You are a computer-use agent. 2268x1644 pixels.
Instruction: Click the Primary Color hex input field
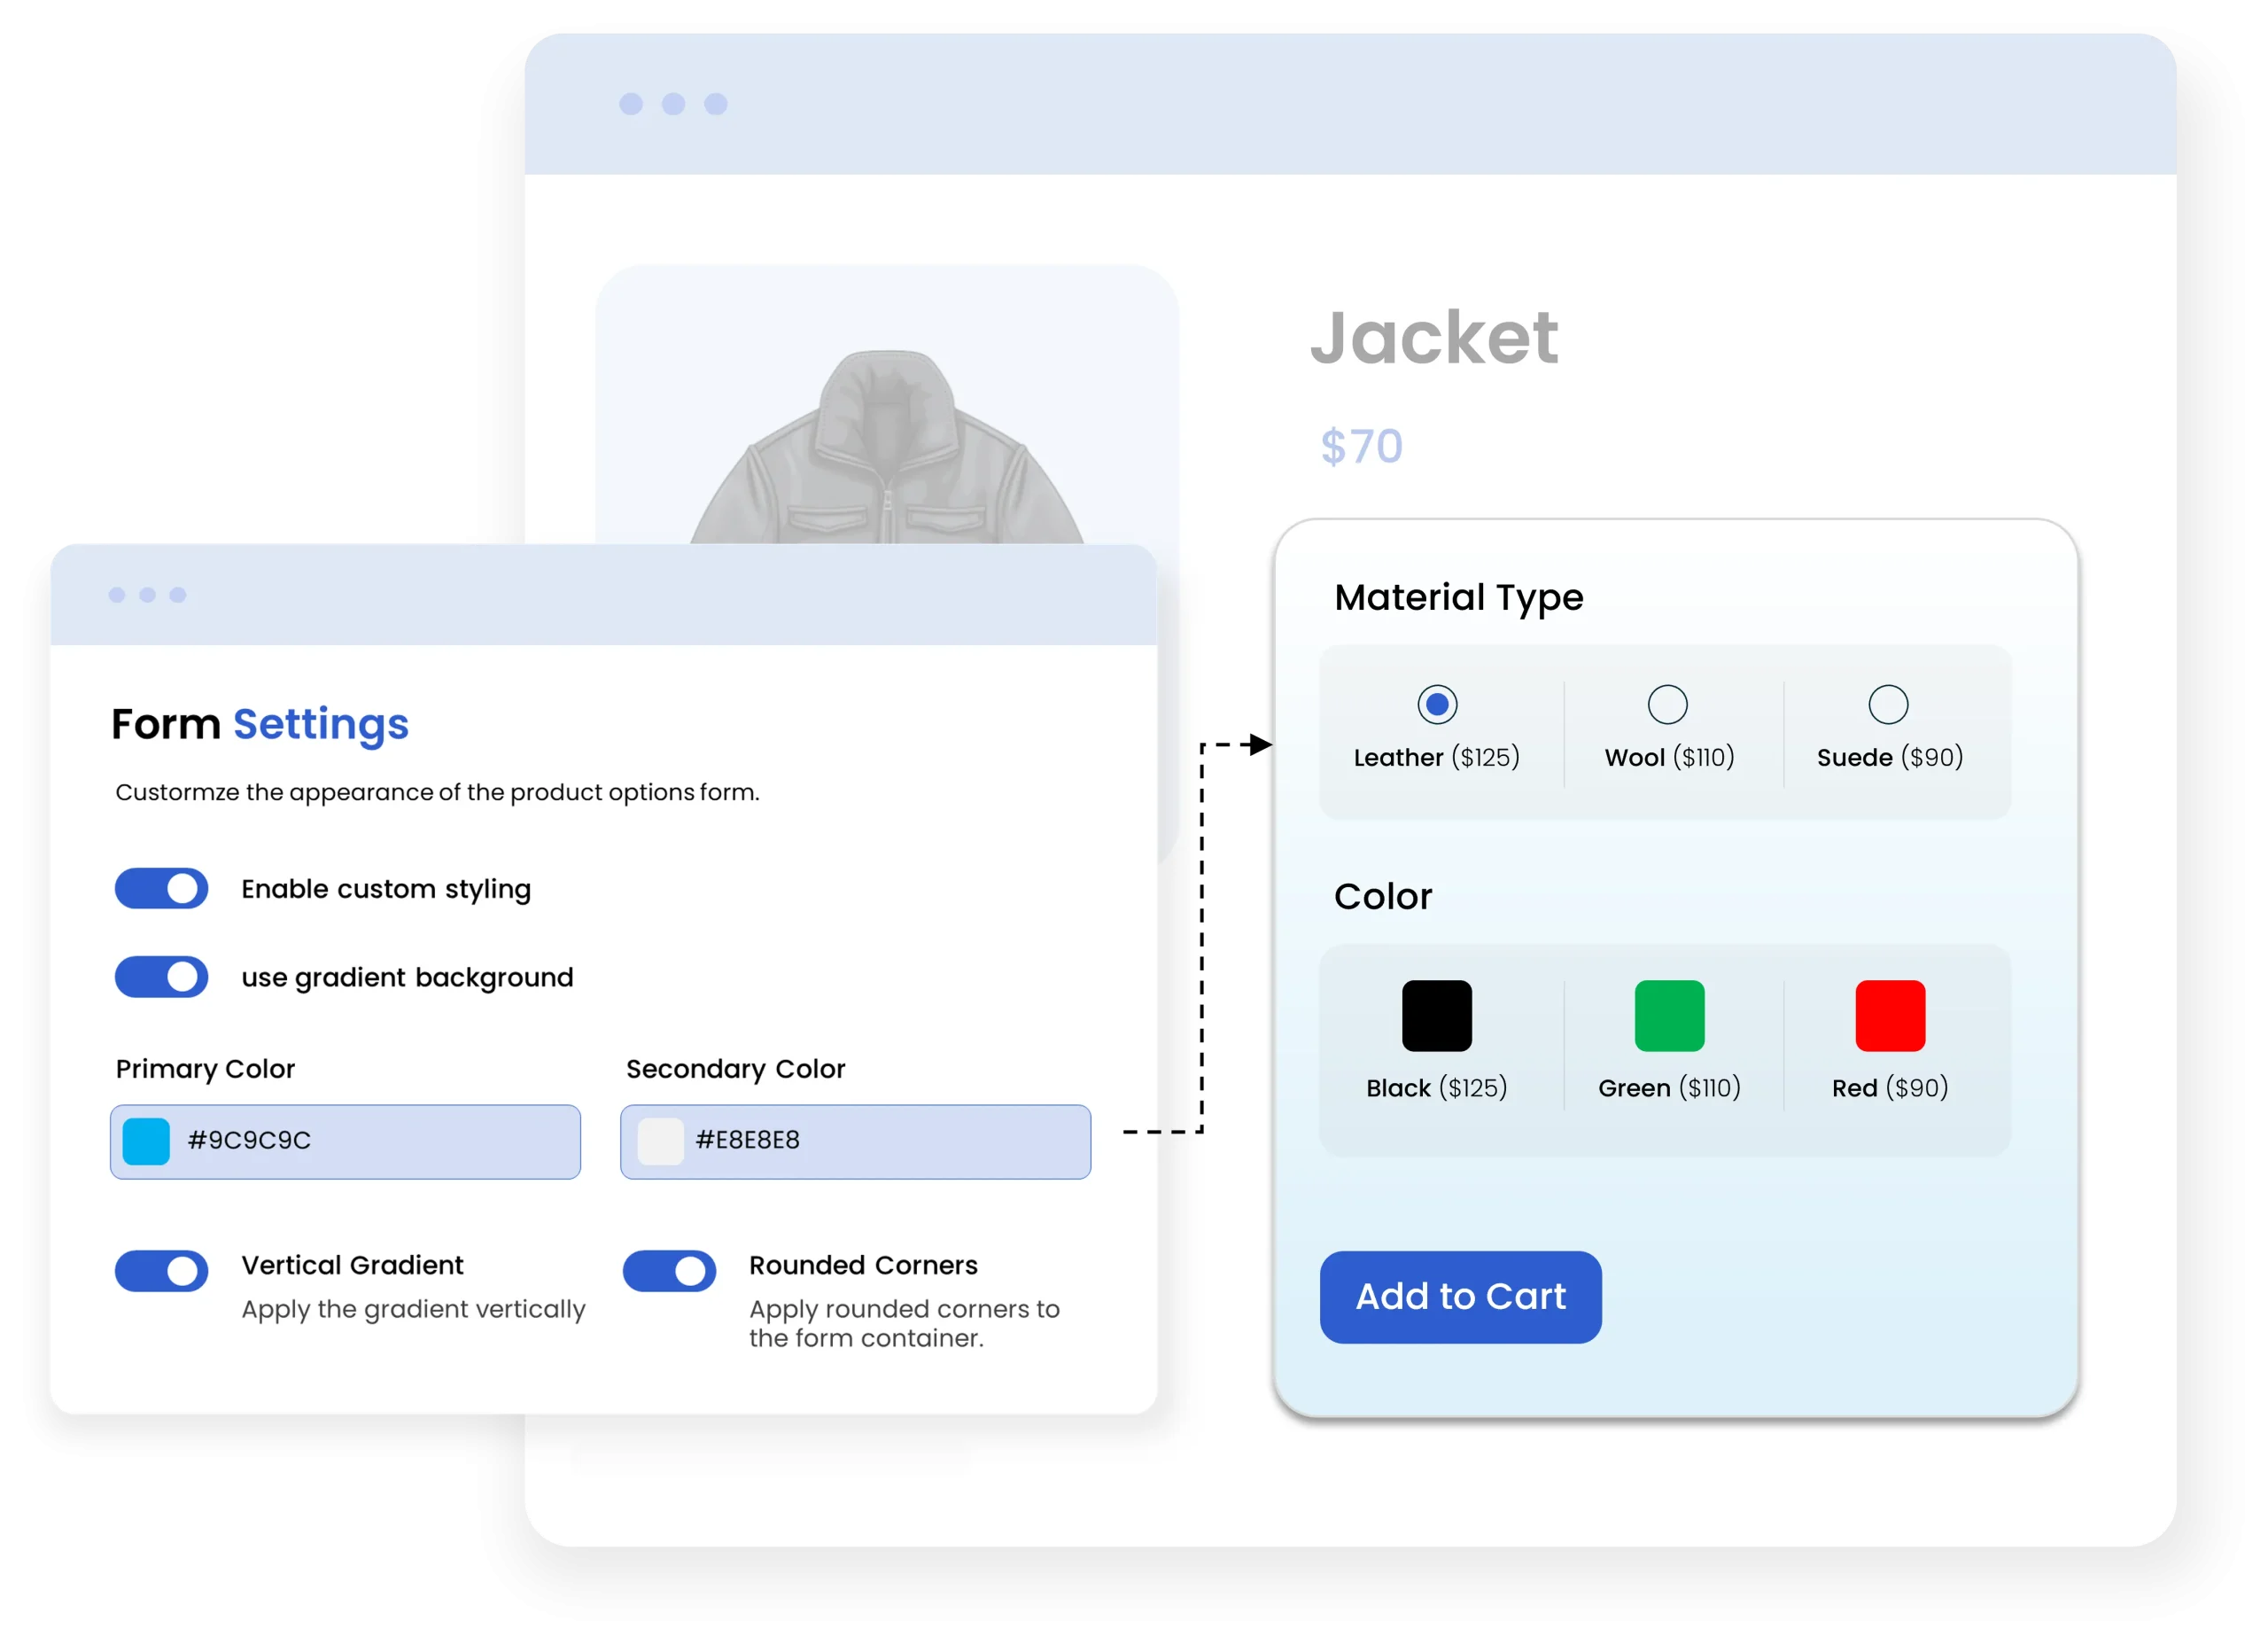(345, 1141)
